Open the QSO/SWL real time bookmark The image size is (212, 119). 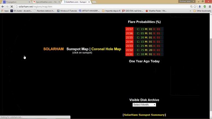(x=132, y=11)
